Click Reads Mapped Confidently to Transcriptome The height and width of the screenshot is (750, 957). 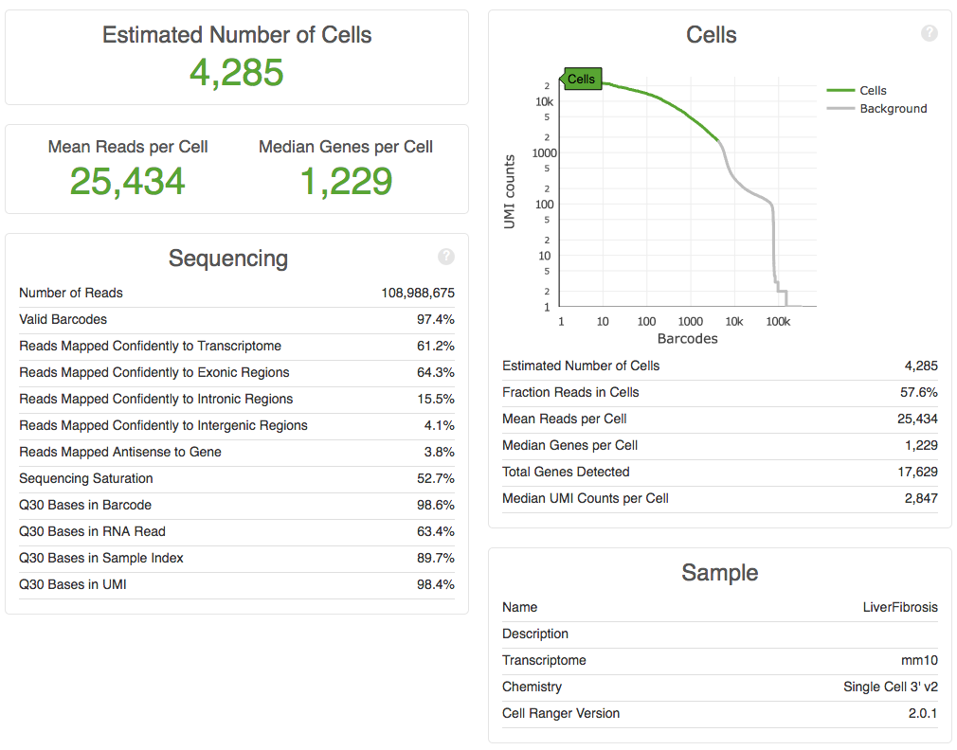point(150,346)
